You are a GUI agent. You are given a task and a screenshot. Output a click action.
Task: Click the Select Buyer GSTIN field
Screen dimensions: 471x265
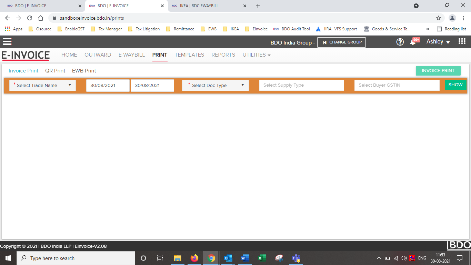pyautogui.click(x=397, y=85)
